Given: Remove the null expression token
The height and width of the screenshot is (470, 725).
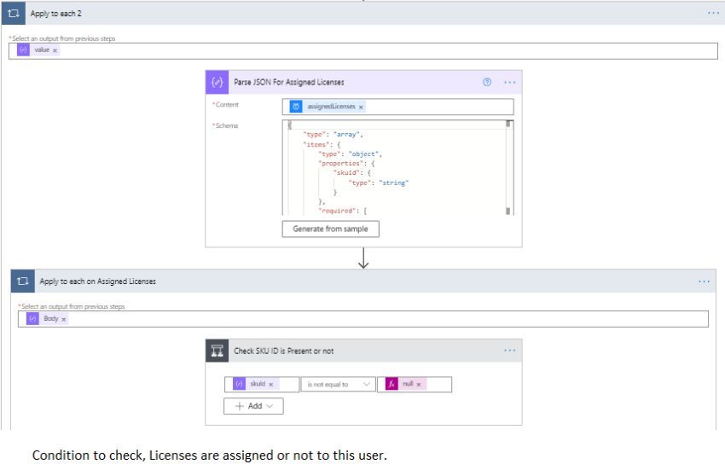Looking at the screenshot, I should [419, 385].
